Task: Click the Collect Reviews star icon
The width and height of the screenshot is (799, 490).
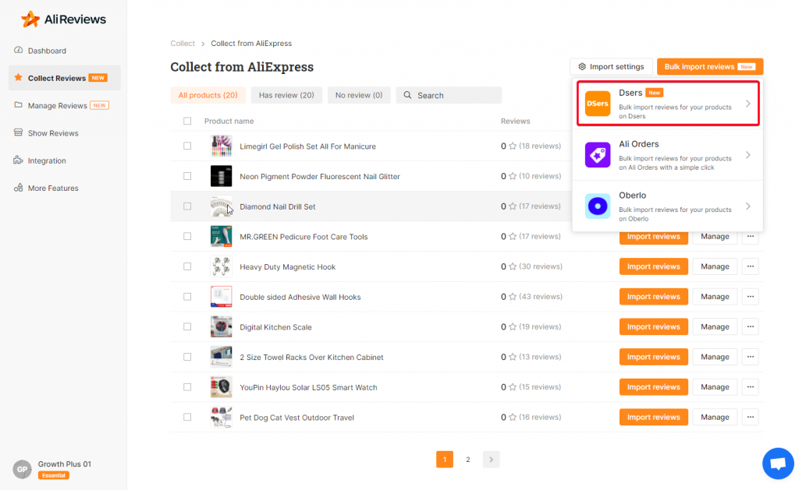Action: click(19, 77)
